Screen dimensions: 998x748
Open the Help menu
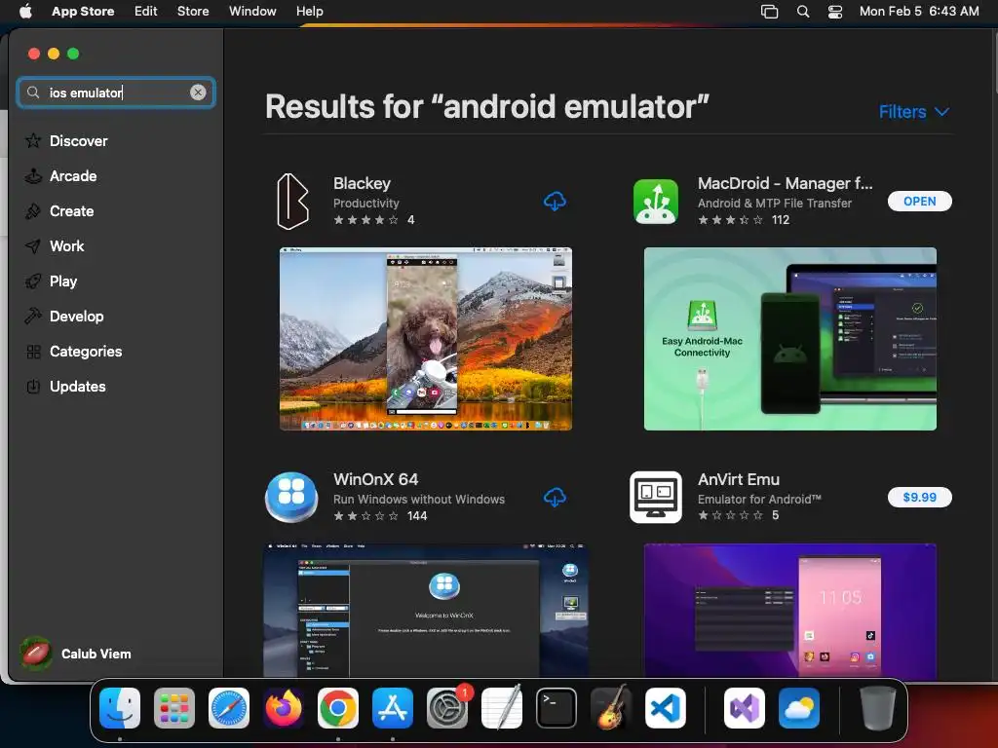coord(309,11)
